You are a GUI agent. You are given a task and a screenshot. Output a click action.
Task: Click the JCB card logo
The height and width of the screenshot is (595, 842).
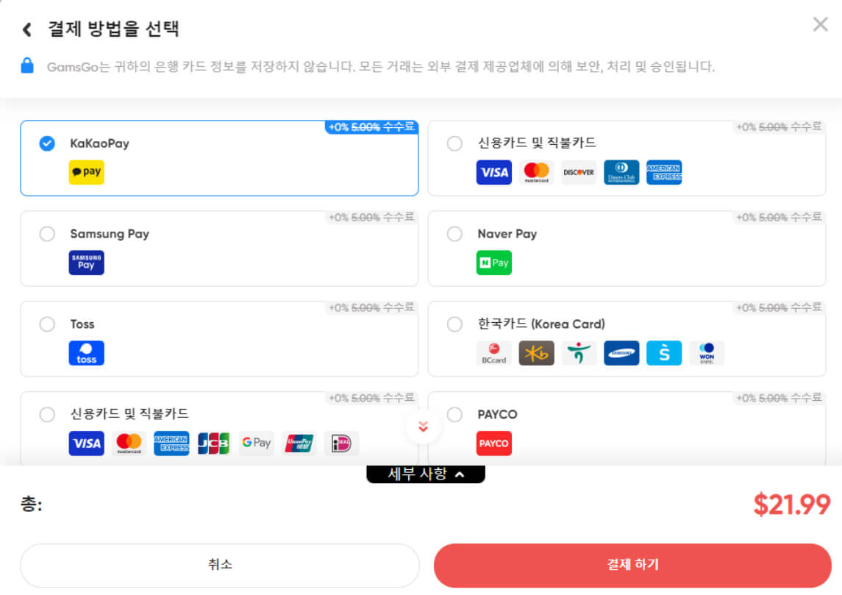tap(214, 443)
